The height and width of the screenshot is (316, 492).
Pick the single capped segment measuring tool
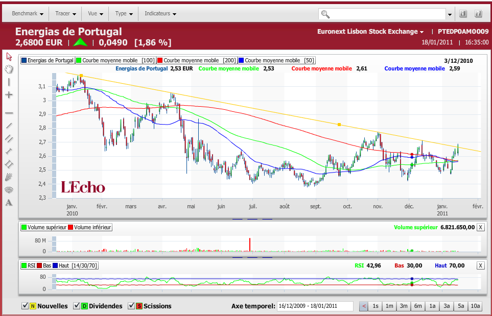pyautogui.click(x=9, y=151)
